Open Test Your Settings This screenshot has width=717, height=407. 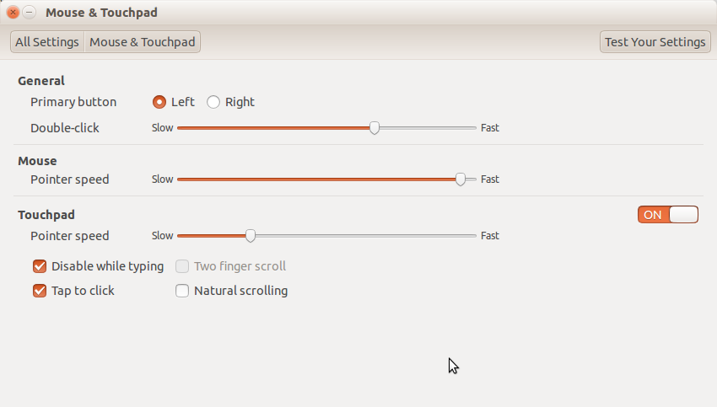click(655, 42)
